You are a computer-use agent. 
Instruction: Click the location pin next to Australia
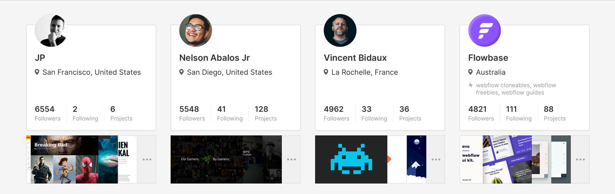470,72
